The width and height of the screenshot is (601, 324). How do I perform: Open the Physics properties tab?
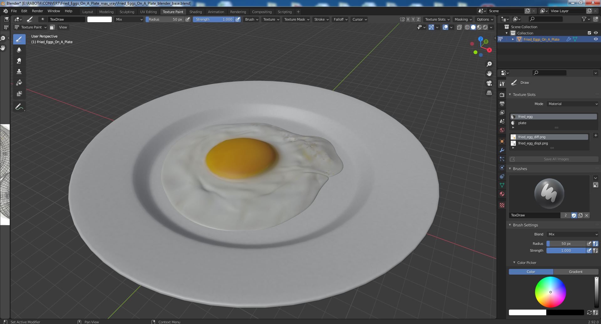502,168
